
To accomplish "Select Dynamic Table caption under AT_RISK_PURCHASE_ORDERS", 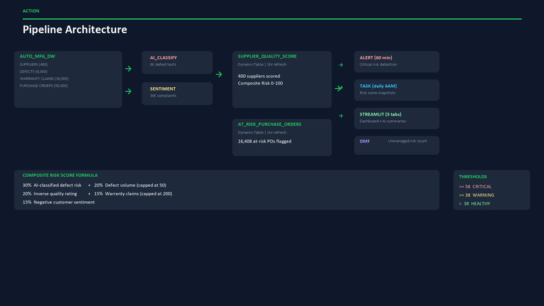I will point(262,132).
